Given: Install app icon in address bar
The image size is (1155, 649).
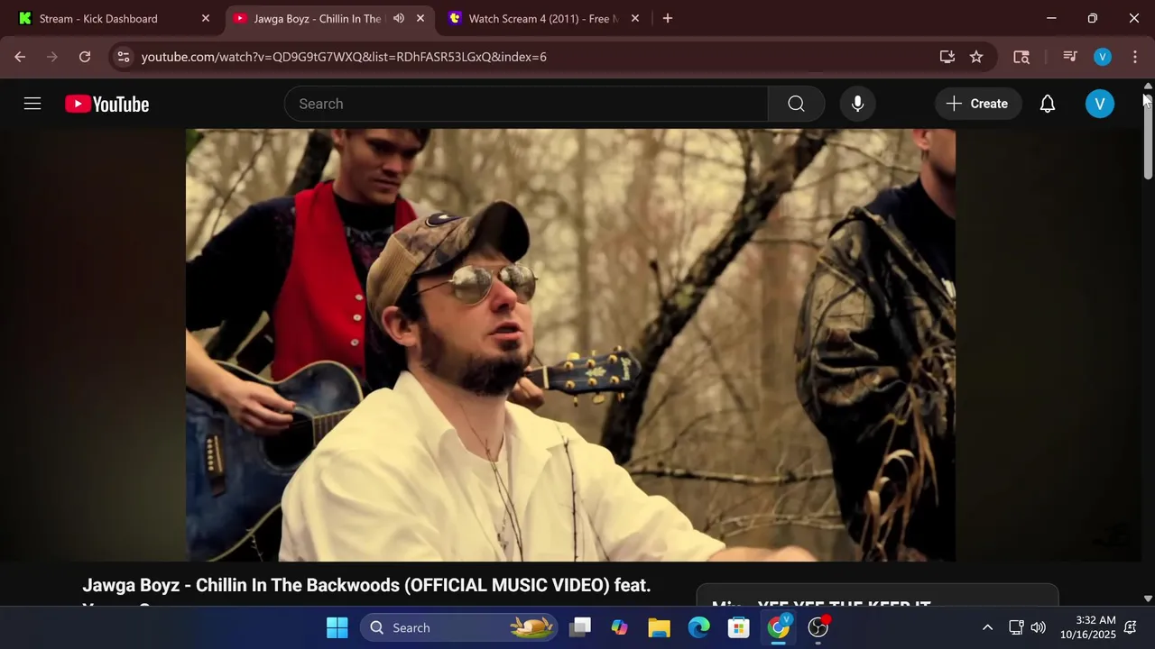Looking at the screenshot, I should pos(947,57).
